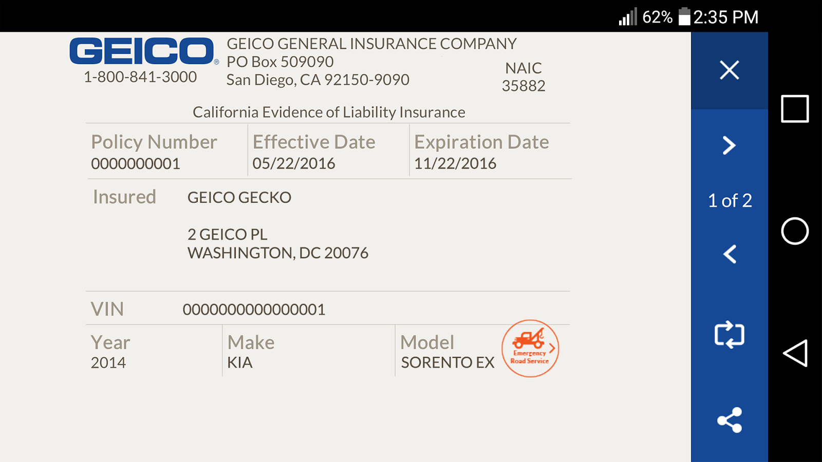Screen dimensions: 822x462
Task: Tap the 'Effective Date' label
Action: pos(314,142)
